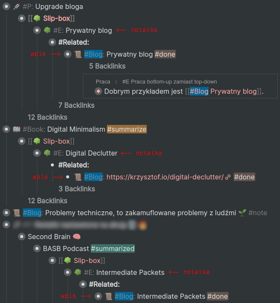Click #done tag on Intermediate Packets
This screenshot has width=280, height=303.
pyautogui.click(x=217, y=296)
